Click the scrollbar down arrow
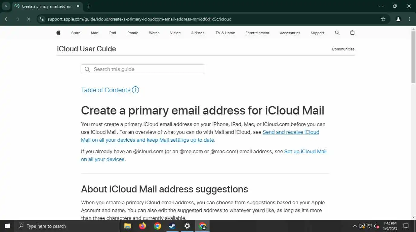 tap(413, 217)
